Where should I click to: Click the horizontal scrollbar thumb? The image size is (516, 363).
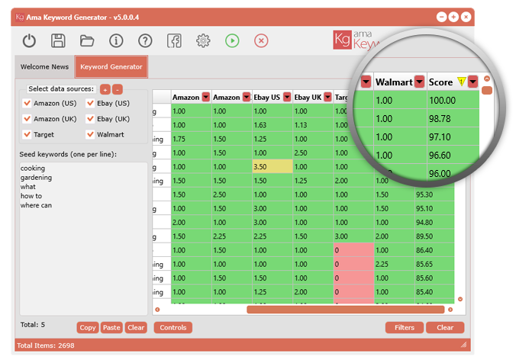(346, 310)
